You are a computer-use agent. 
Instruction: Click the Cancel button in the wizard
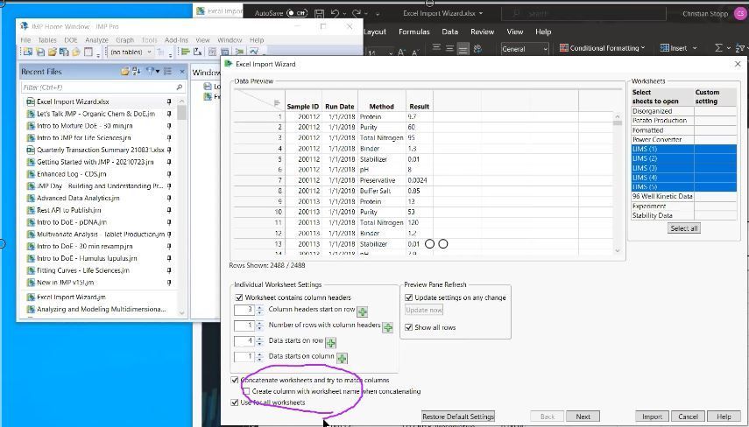click(x=688, y=416)
